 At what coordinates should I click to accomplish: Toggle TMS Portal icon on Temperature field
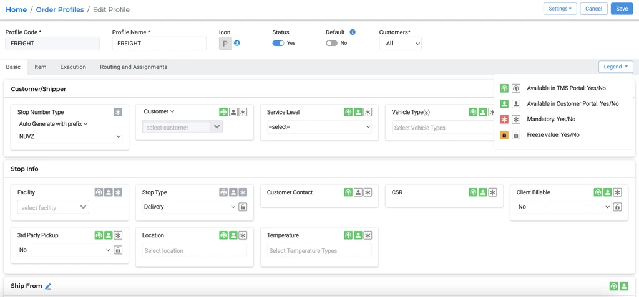point(348,235)
